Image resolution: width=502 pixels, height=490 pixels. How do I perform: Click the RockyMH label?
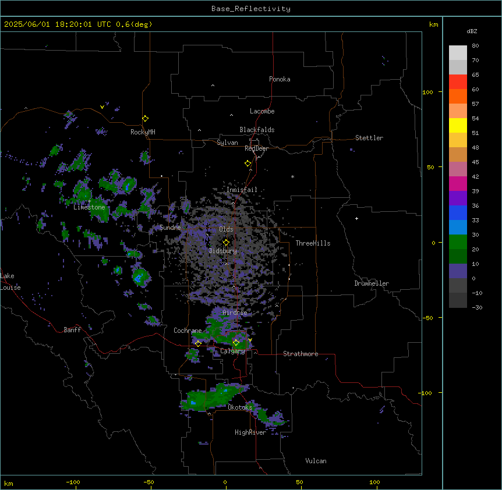[x=143, y=132]
